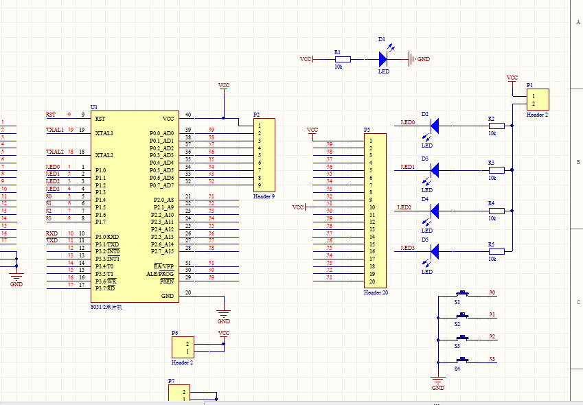
Task: Click GND power port beside D1
Action: coord(419,59)
